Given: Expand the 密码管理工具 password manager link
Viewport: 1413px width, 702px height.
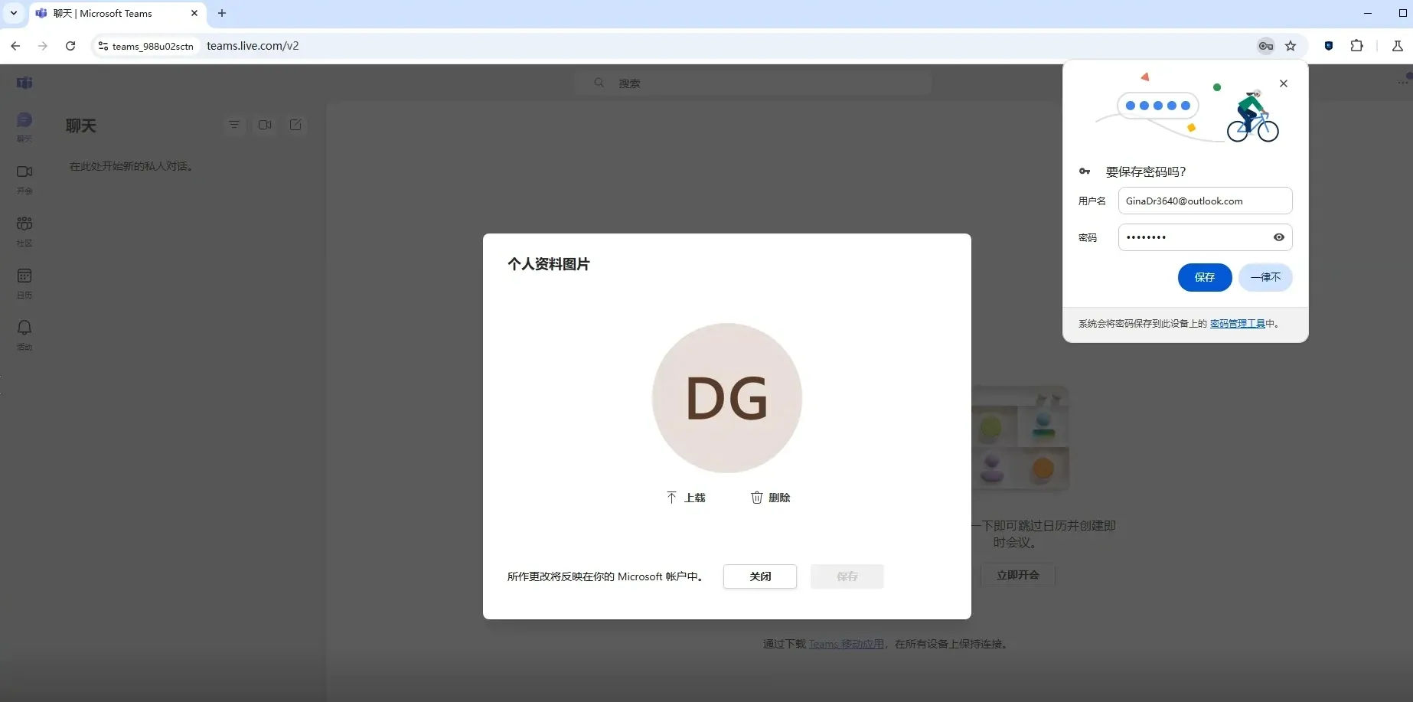Looking at the screenshot, I should 1238,323.
